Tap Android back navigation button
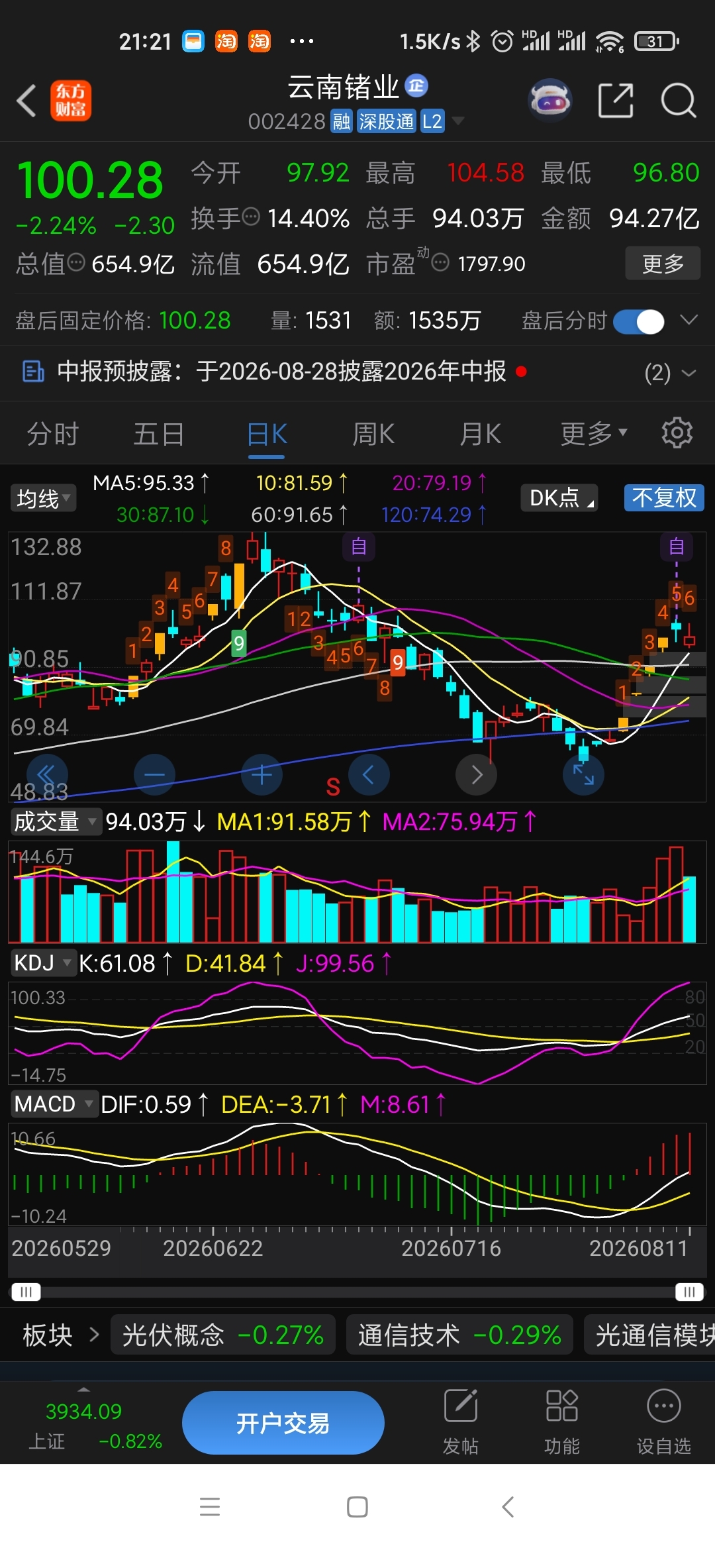The height and width of the screenshot is (1550, 715). pyautogui.click(x=508, y=1507)
